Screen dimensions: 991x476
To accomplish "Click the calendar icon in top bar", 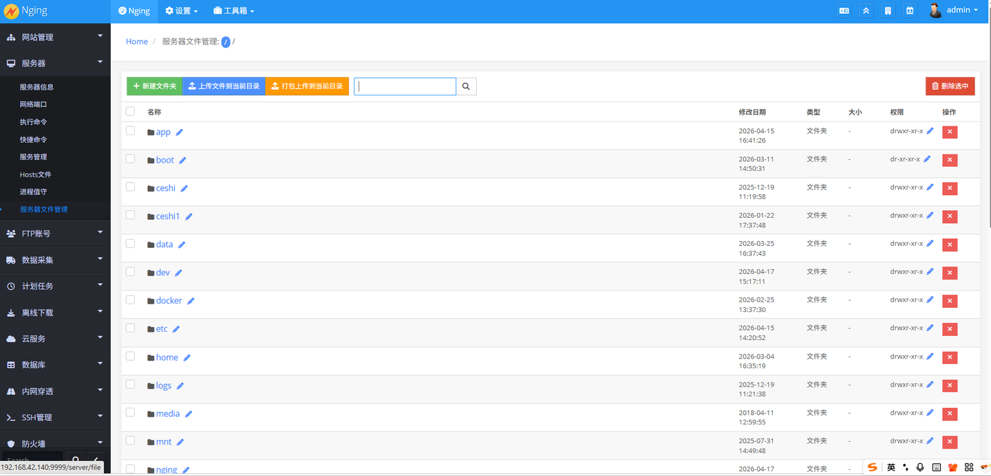I will (x=910, y=11).
